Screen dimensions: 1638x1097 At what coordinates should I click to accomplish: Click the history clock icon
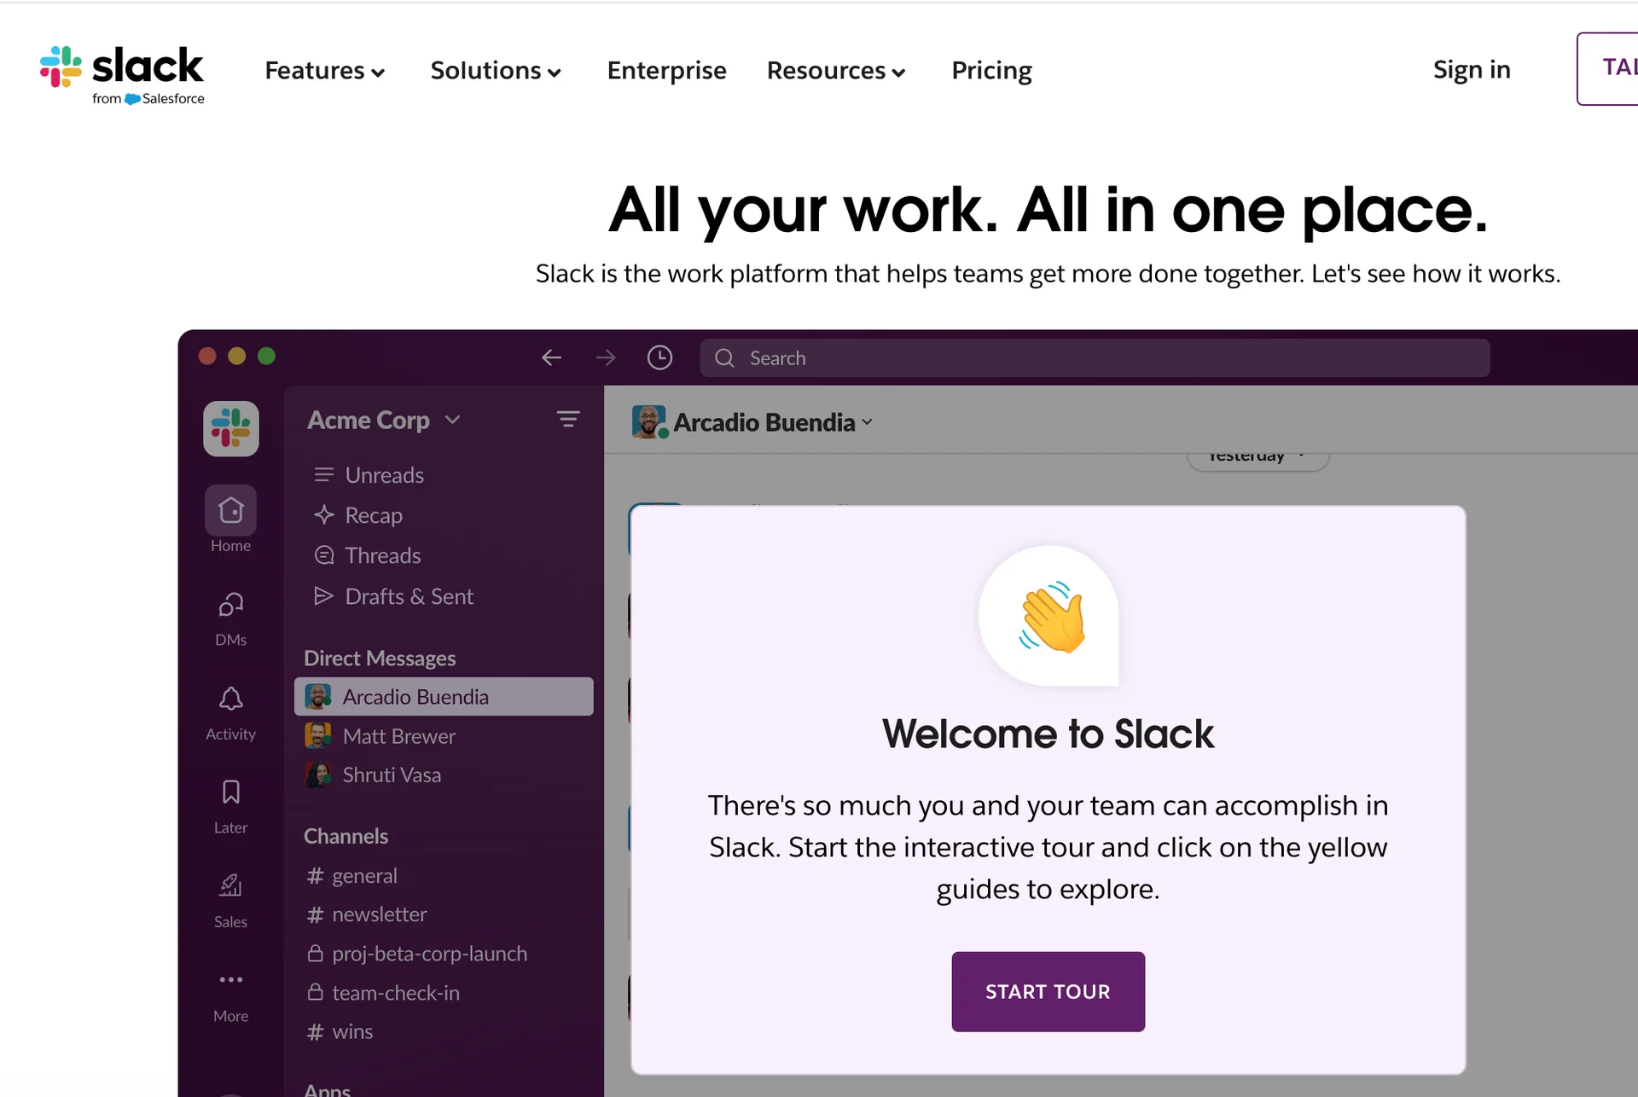[659, 357]
